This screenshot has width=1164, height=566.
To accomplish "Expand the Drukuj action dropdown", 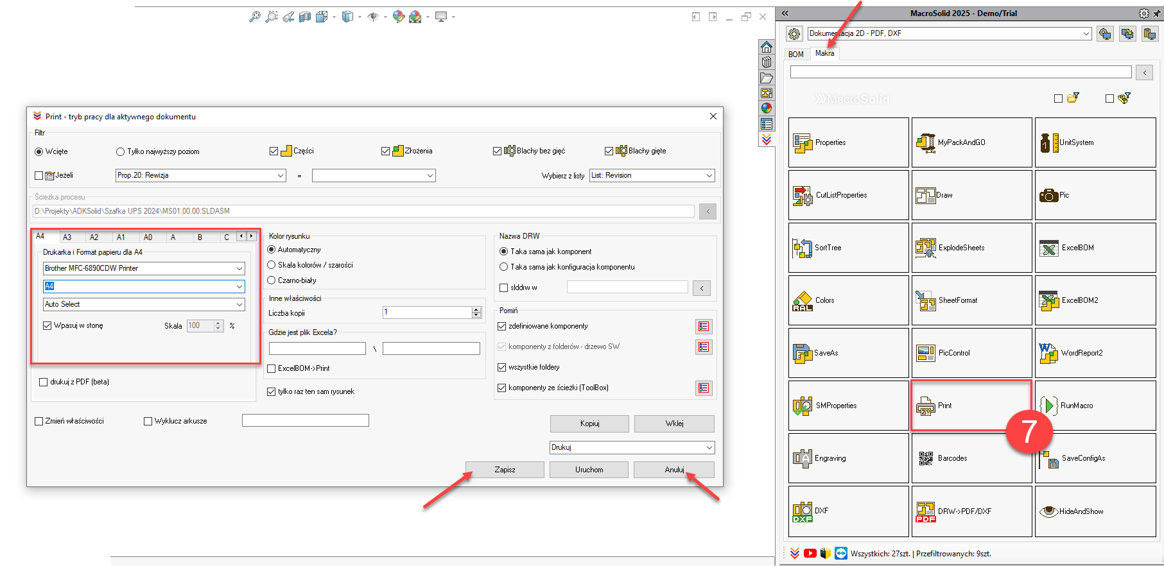I will pyautogui.click(x=632, y=447).
